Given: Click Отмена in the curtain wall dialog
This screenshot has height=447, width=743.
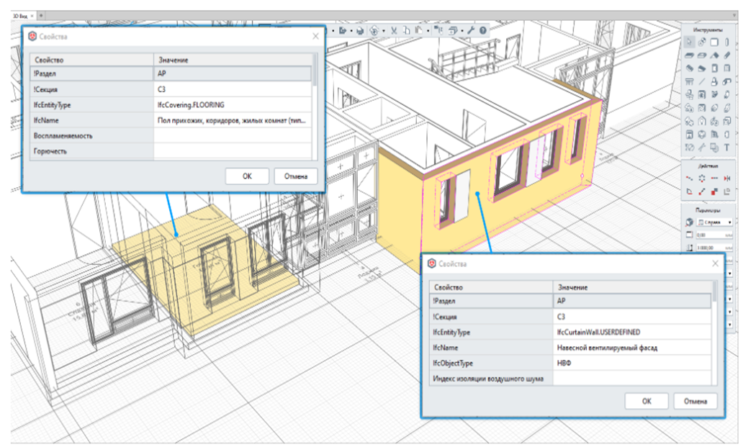Looking at the screenshot, I should click(695, 402).
